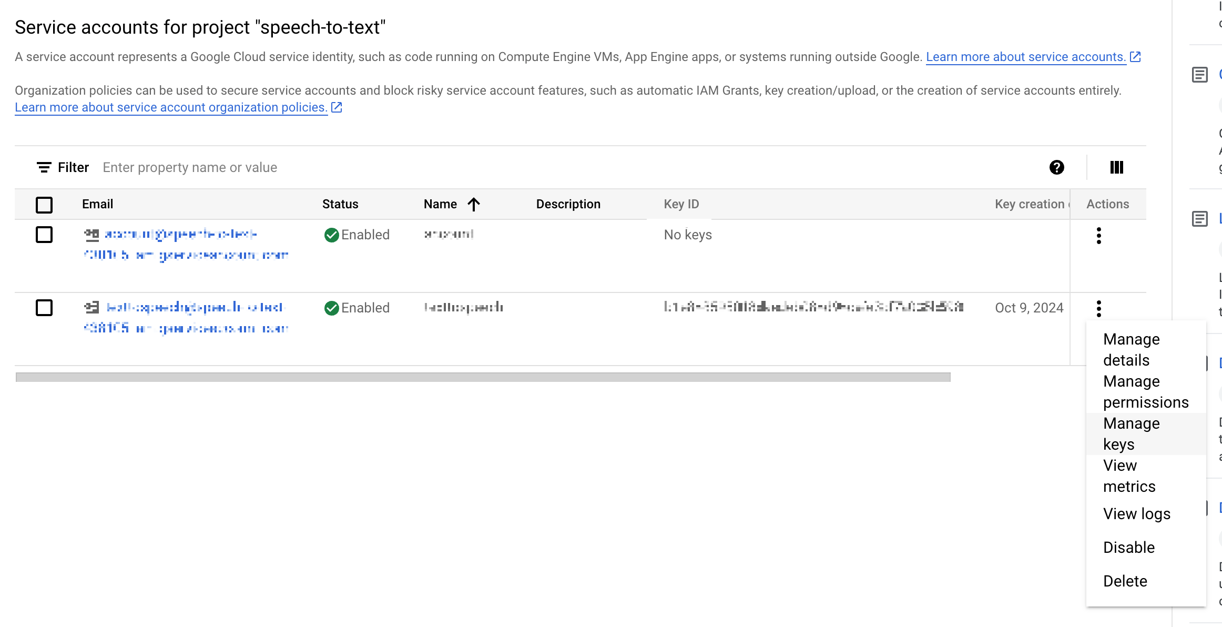The width and height of the screenshot is (1222, 627).
Task: Open actions menu for first service account
Action: pos(1098,235)
